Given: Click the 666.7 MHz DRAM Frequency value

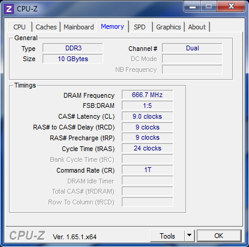Looking at the screenshot, I should 148,95.
